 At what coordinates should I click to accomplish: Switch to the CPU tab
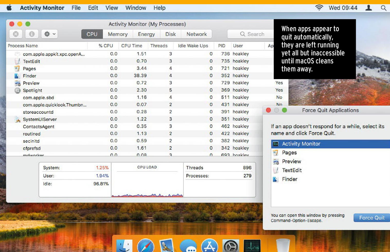click(92, 34)
